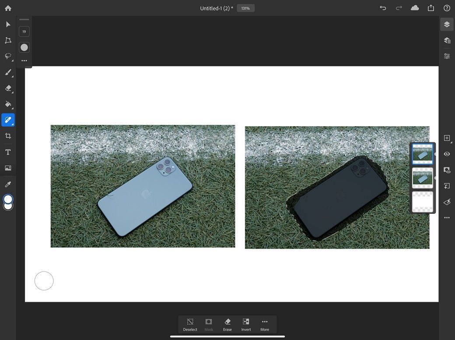
Task: Select the Crop tool
Action: 7,135
